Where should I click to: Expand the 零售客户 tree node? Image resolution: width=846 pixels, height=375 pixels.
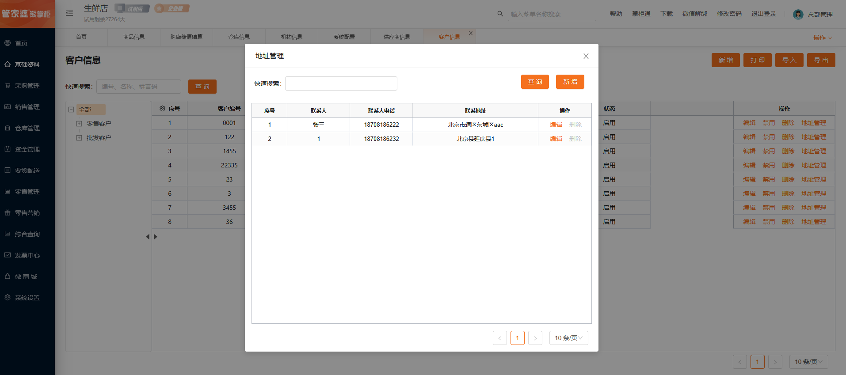79,124
